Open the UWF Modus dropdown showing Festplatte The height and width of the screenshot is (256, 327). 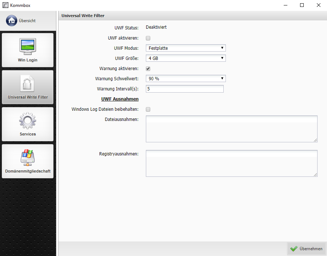[186, 48]
